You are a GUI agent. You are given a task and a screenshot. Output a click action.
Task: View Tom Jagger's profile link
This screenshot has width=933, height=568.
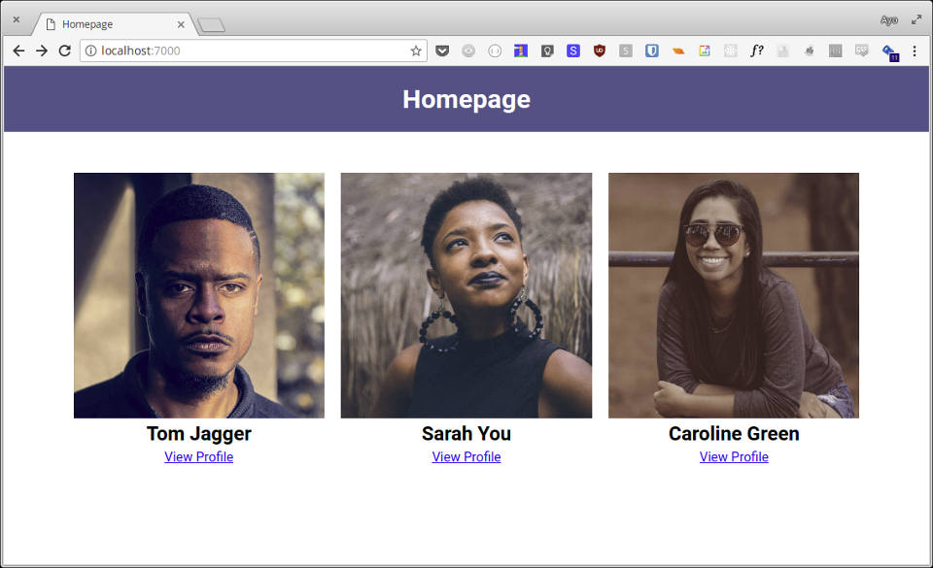(x=198, y=457)
